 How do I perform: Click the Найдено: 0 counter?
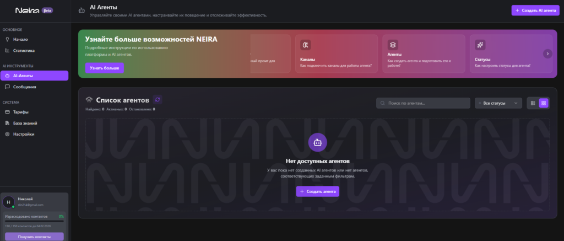coord(95,109)
